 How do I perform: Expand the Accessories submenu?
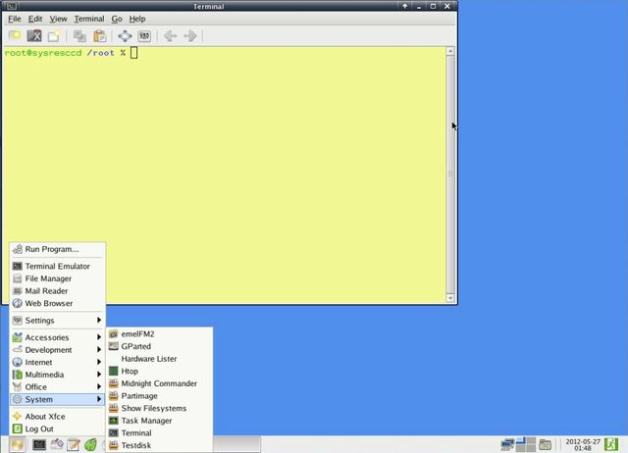pos(55,337)
